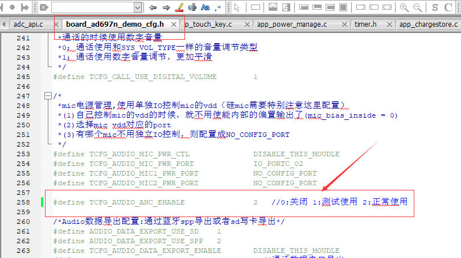
Task: Click IO_PORTC_02 value
Action: (278, 164)
